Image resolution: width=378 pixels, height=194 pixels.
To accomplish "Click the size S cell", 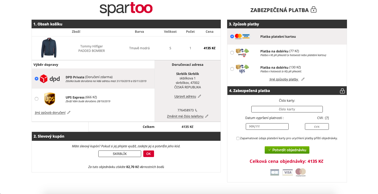I will [x=170, y=48].
